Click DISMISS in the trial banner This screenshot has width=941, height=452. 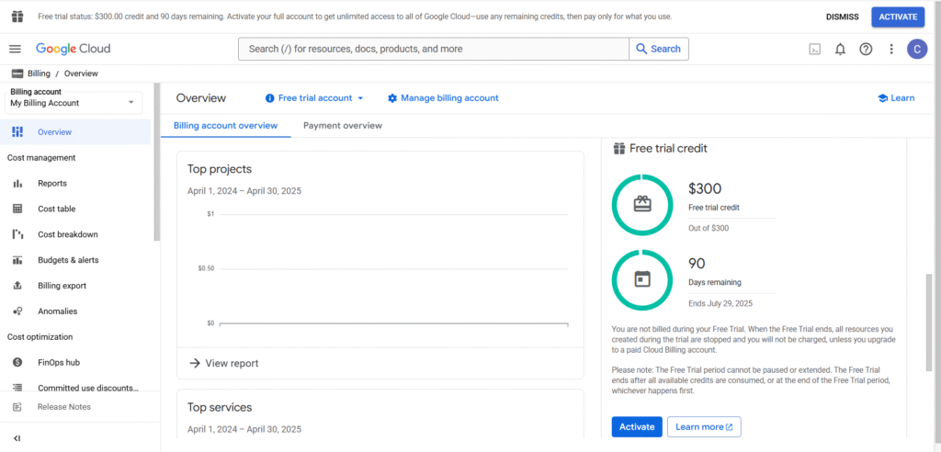tap(842, 17)
